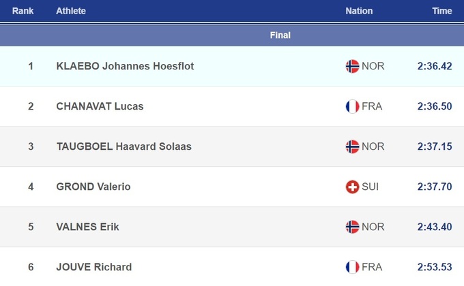Click the Time column header
Viewport: 464px width, 286px height.
[442, 11]
